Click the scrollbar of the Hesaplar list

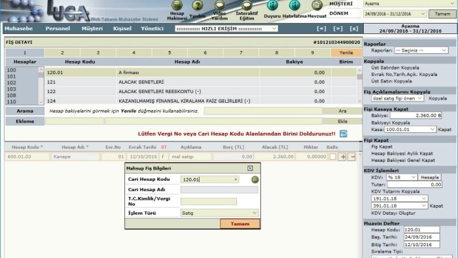click(41, 86)
